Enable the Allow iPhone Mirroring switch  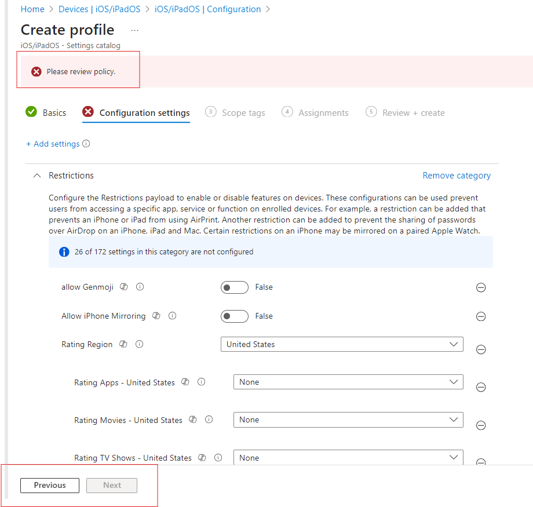(x=235, y=316)
